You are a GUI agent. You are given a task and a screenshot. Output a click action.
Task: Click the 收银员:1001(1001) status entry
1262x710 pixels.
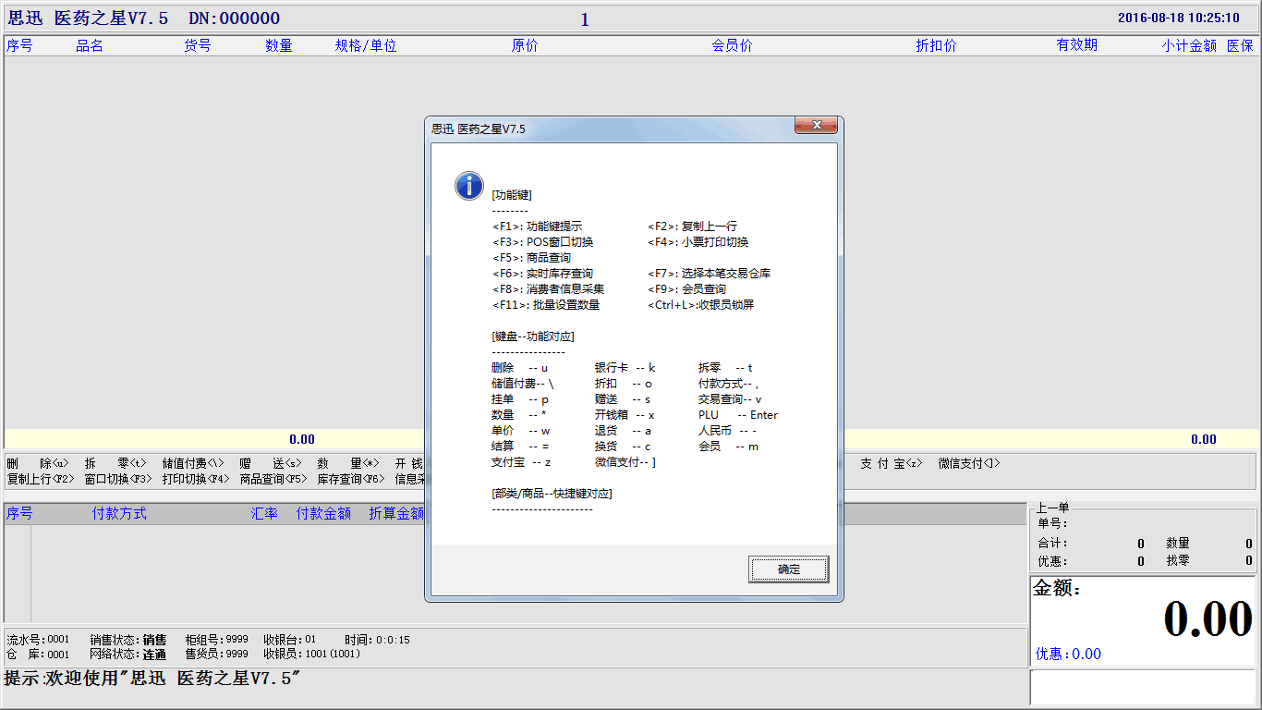click(311, 655)
